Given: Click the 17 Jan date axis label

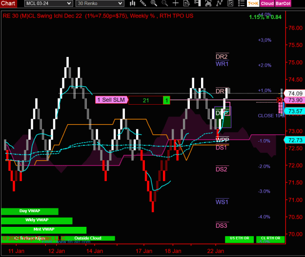Looking at the screenshot, I should [144, 251].
